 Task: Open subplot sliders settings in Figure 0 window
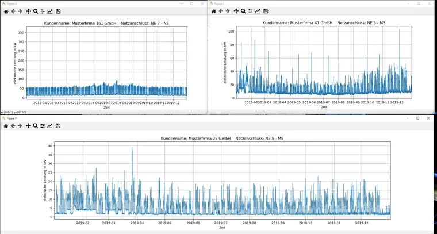point(43,125)
